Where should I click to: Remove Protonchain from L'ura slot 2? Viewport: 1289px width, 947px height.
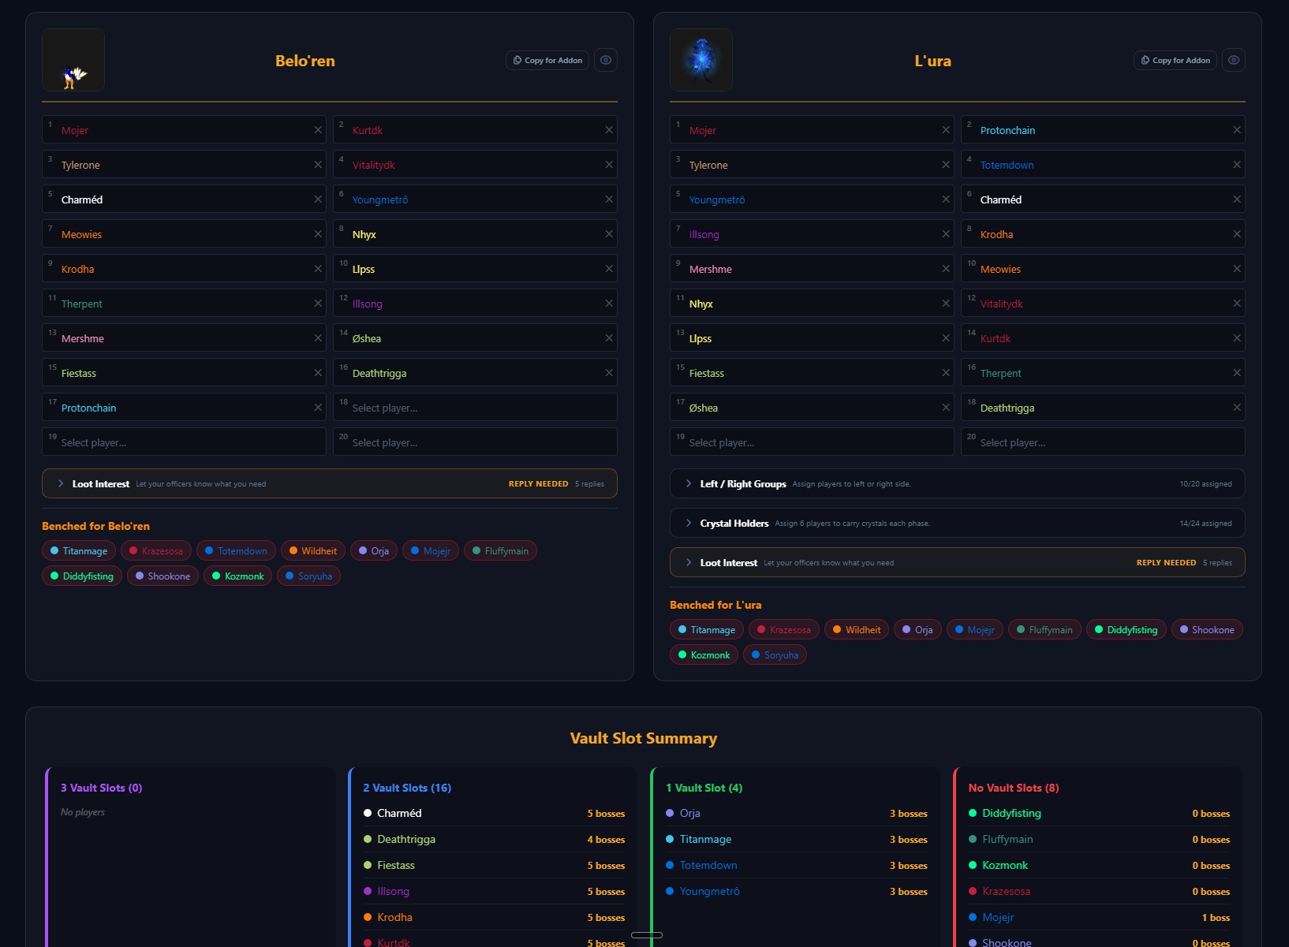click(x=1237, y=130)
